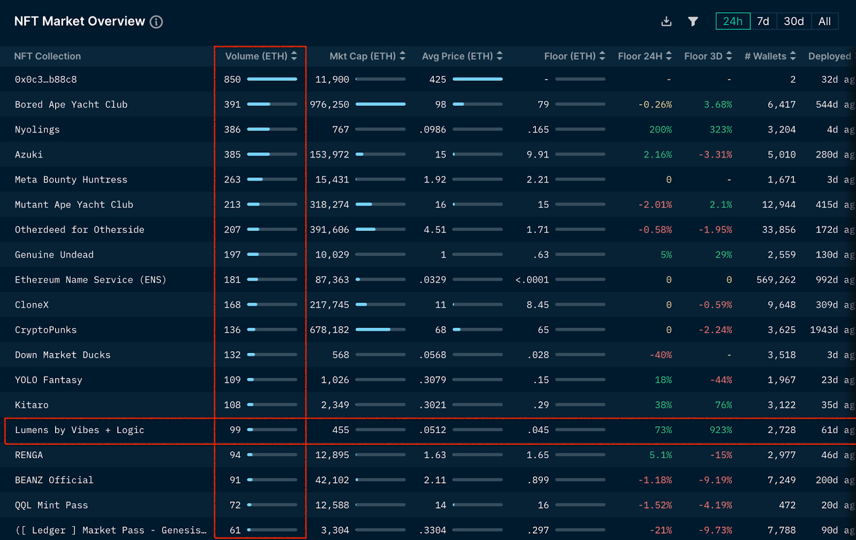
Task: Select Down Market Ducks collection
Action: [x=63, y=355]
